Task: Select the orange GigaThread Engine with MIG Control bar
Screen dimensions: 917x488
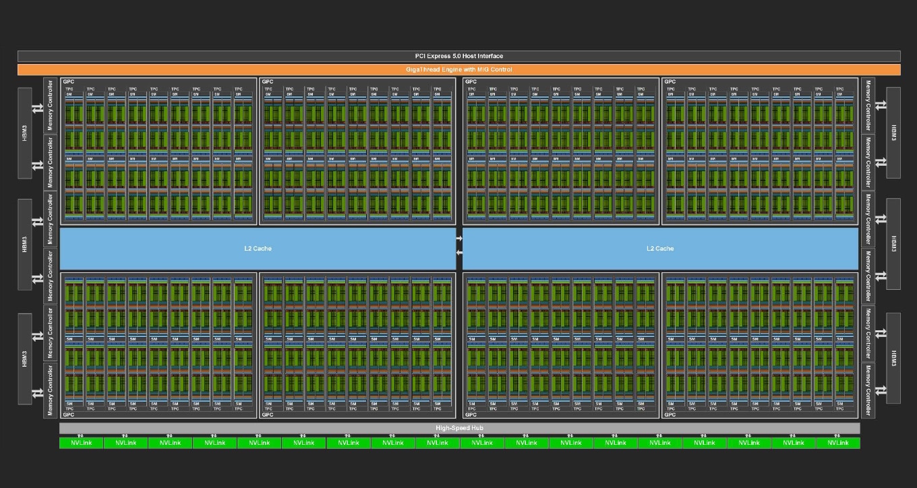Action: [x=459, y=69]
